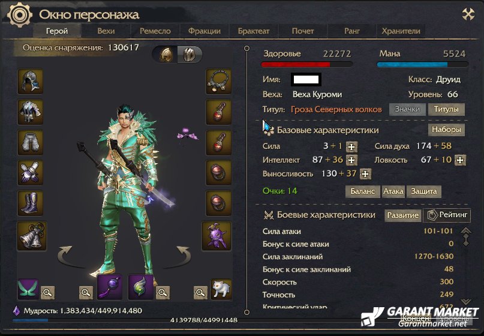Toggle helmet visibility display button
The image size is (484, 336).
(166, 55)
